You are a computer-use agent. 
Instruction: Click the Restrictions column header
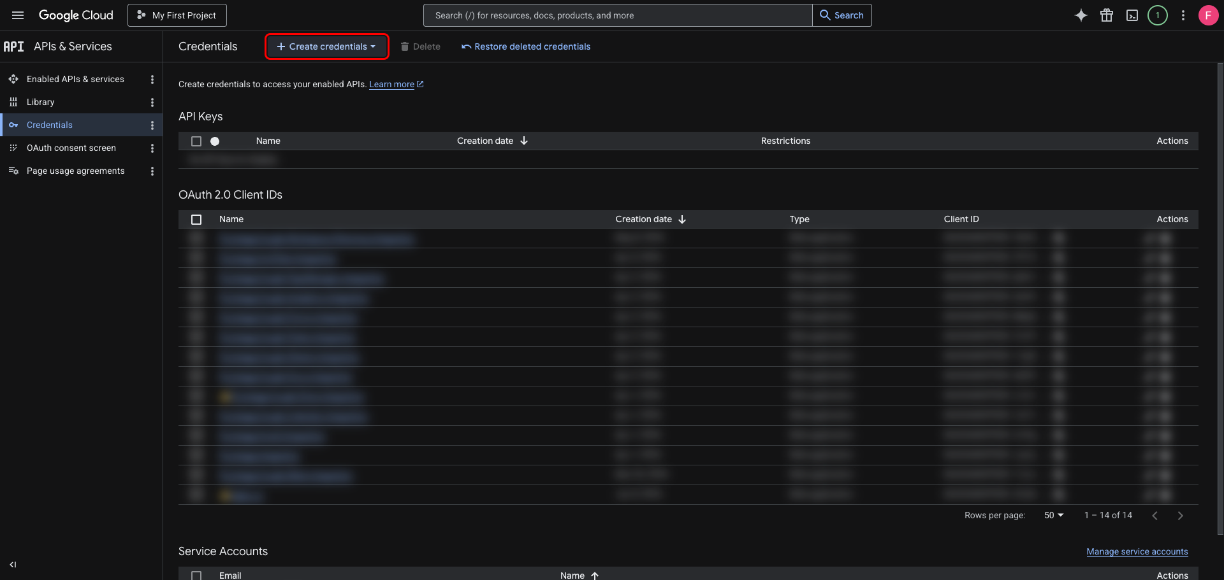785,141
